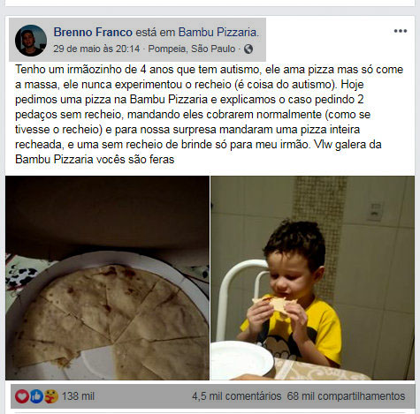Image resolution: width=420 pixels, height=414 pixels.
Task: Show the 4,5 mil comentários
Action: click(237, 396)
